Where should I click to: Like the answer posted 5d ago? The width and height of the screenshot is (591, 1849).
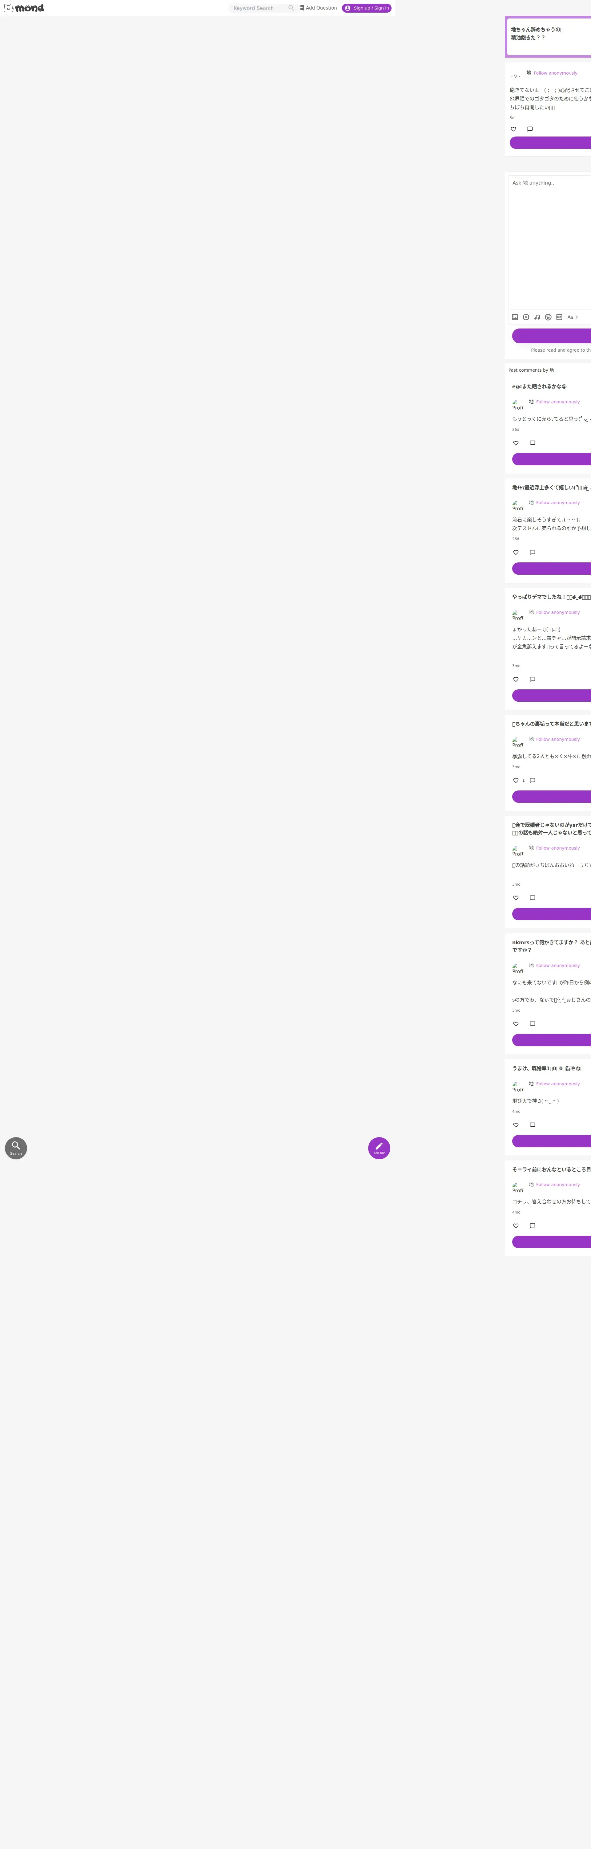pos(513,129)
